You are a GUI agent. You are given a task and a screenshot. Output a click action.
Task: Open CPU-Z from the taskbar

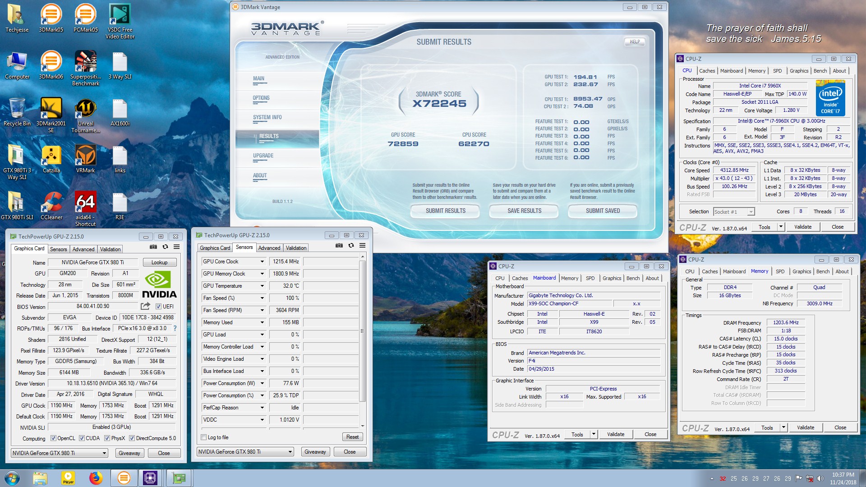tap(150, 478)
